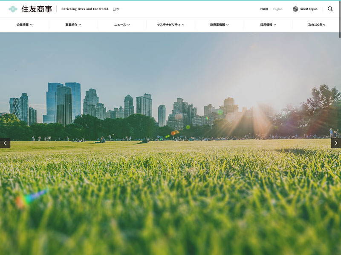Screen dimensions: 341x255
Task: Open the ニュース dropdown
Action: point(122,25)
